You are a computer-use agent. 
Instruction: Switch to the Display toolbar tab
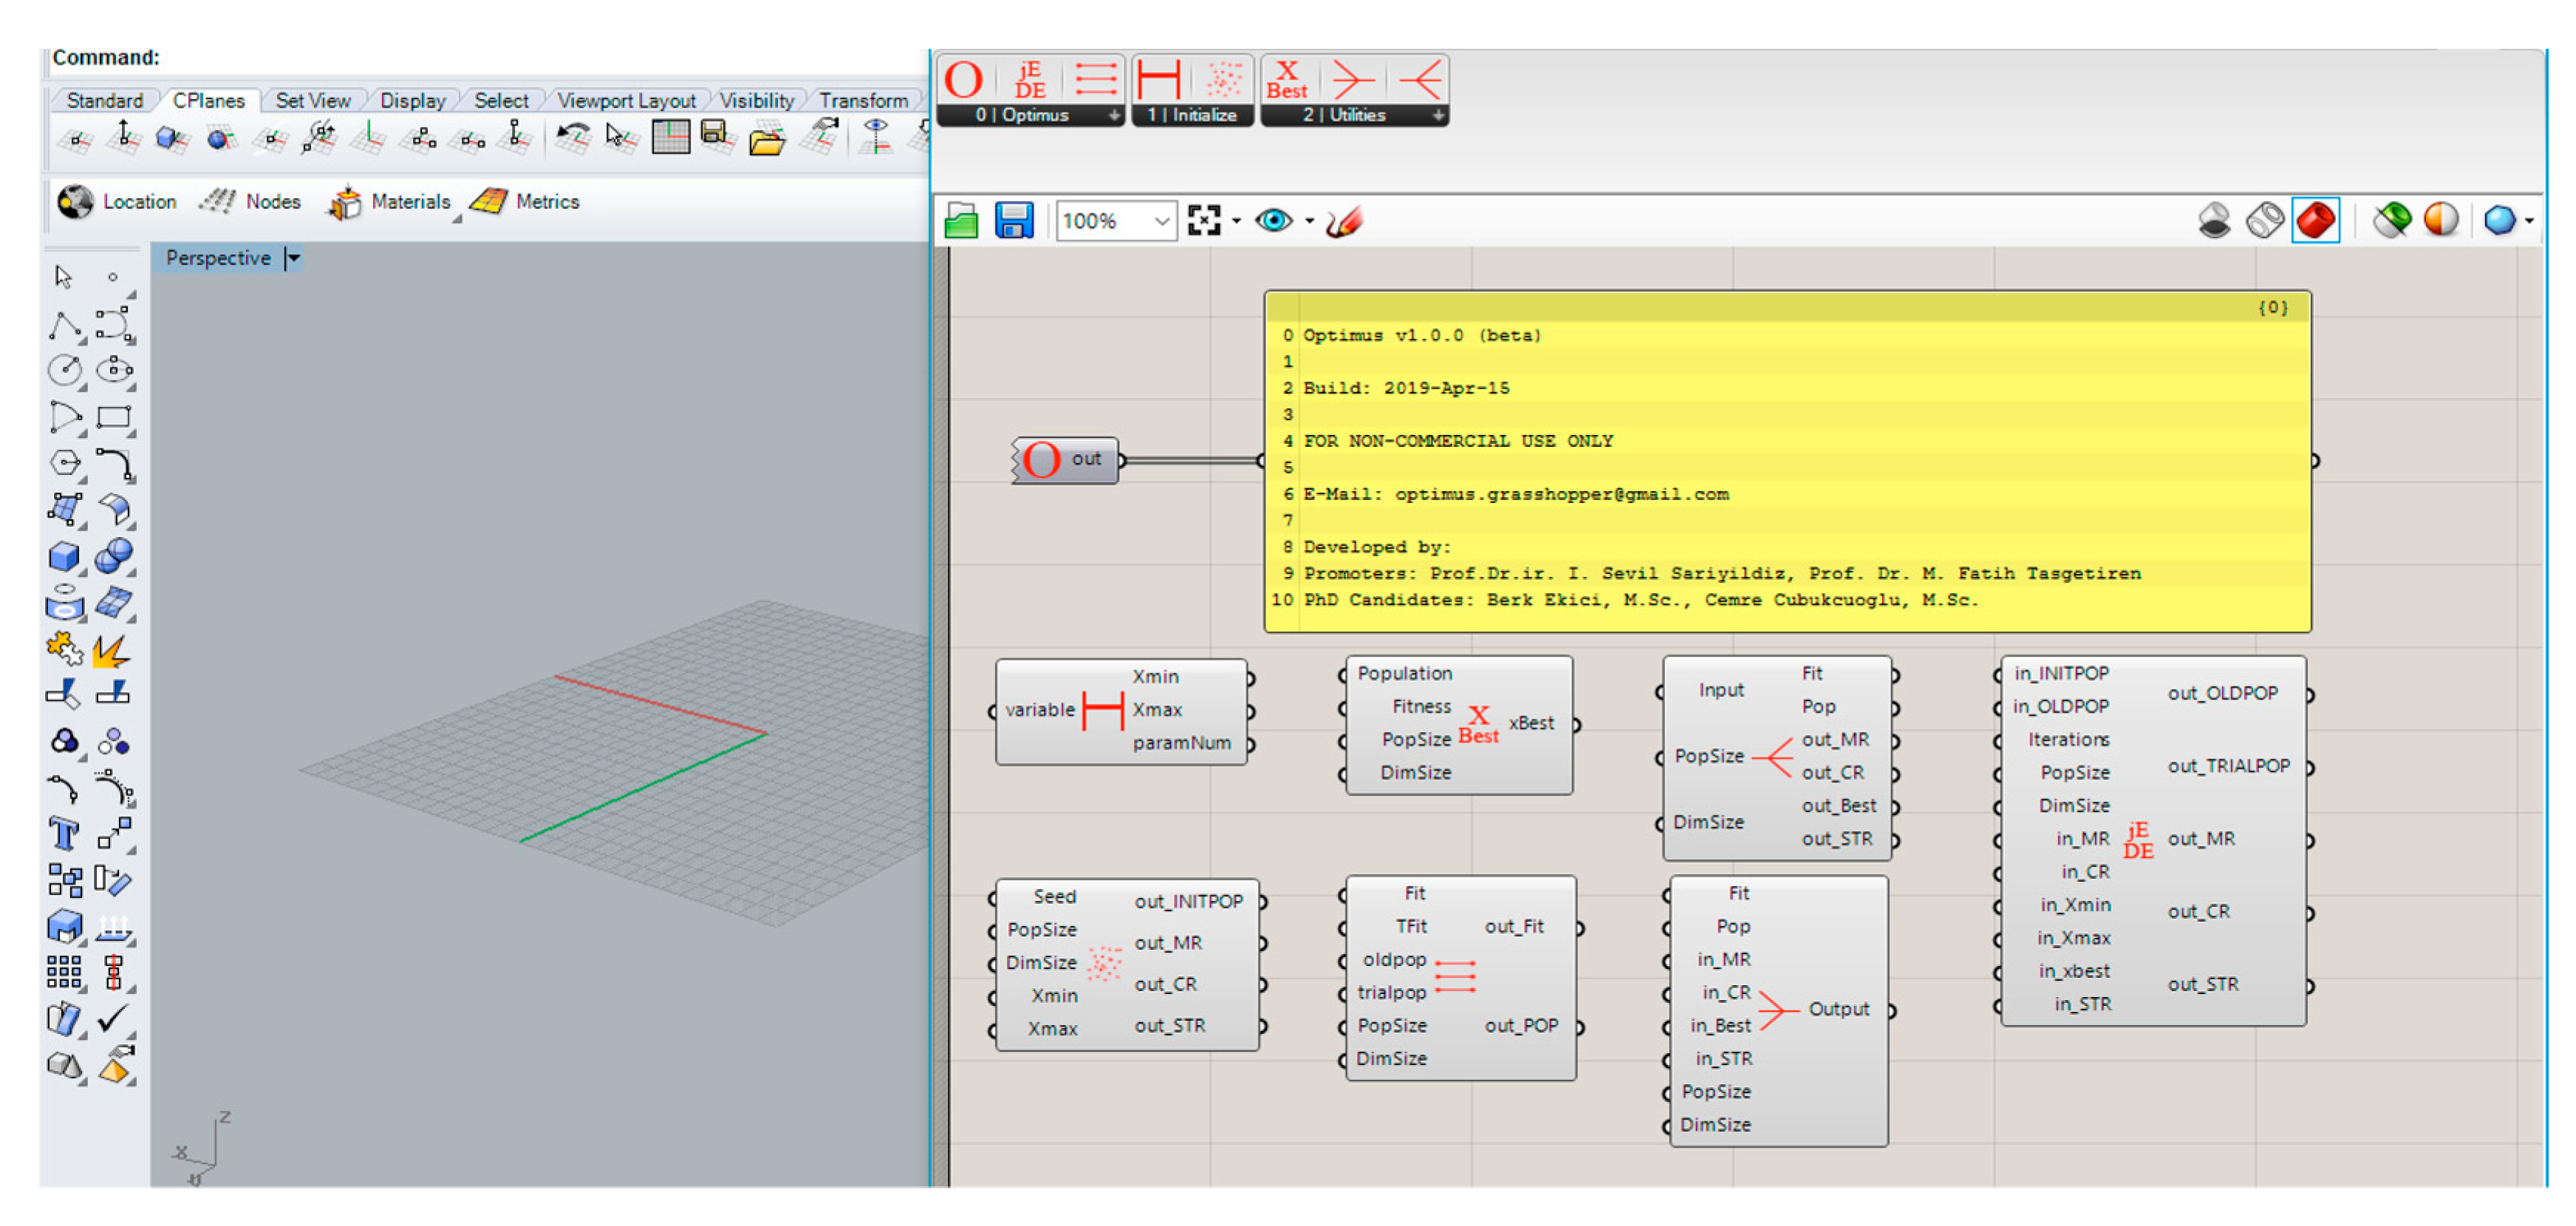tap(412, 101)
